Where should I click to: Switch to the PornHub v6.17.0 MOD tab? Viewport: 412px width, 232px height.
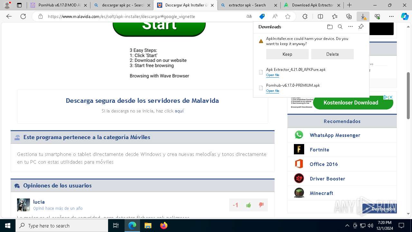tap(58, 5)
